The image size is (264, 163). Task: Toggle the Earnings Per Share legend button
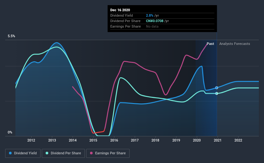pos(108,153)
